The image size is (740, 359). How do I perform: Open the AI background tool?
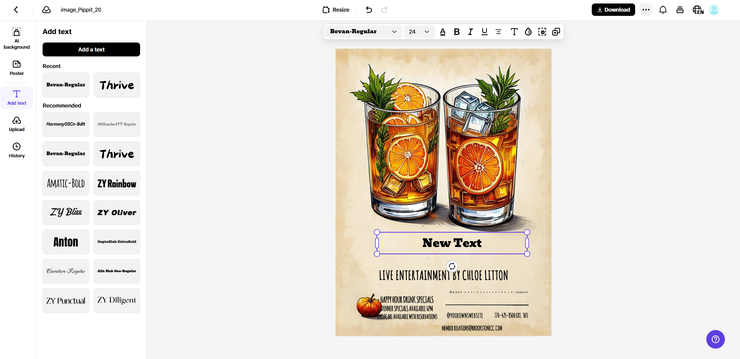[x=16, y=38]
